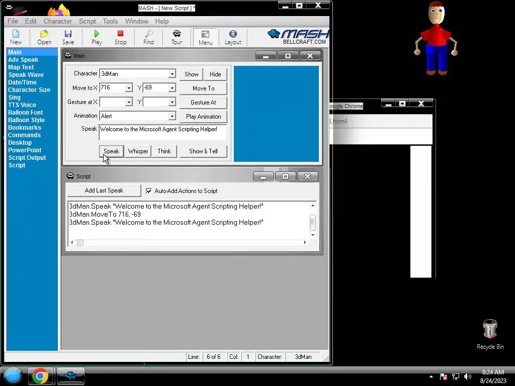Open the Gesture at X dropdown

129,102
